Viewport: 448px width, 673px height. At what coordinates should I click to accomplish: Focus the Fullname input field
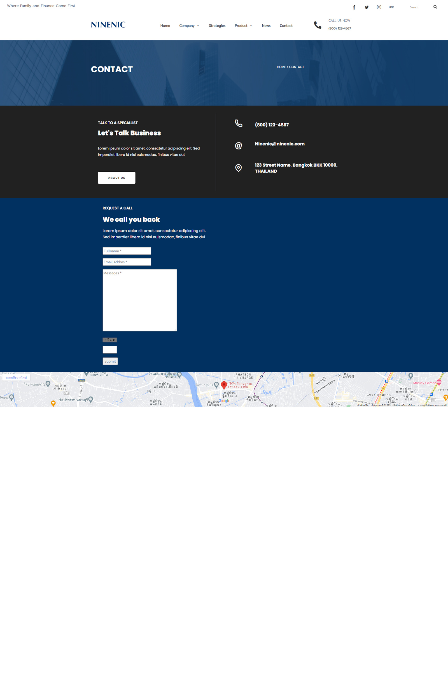127,251
